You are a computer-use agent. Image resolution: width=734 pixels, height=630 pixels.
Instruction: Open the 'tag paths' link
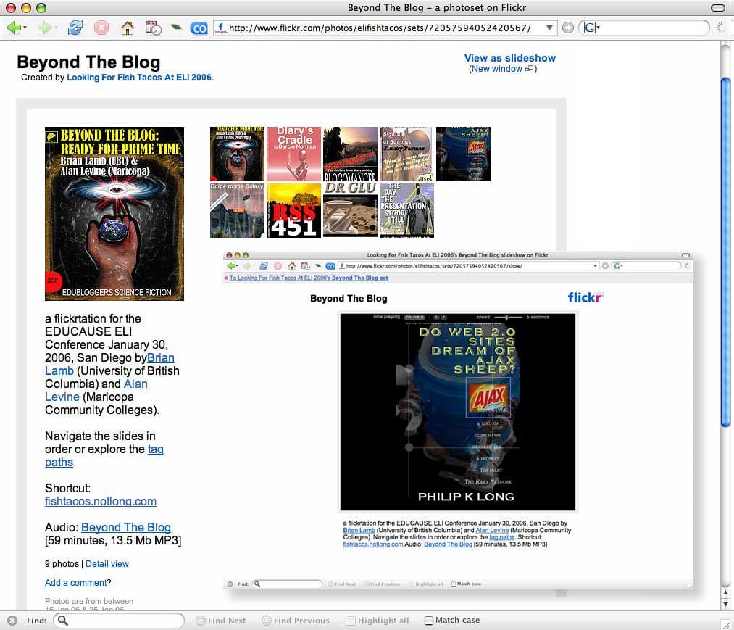[x=104, y=455]
